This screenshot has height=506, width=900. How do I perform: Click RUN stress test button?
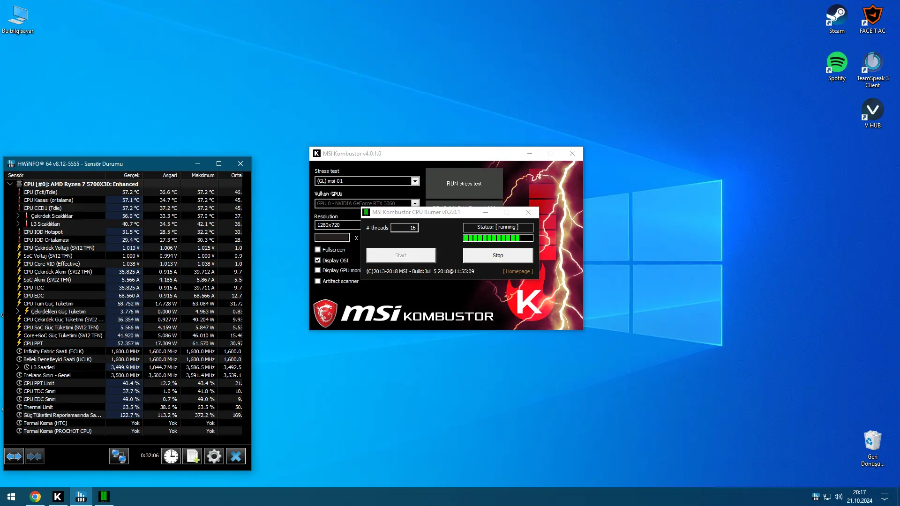(x=464, y=184)
